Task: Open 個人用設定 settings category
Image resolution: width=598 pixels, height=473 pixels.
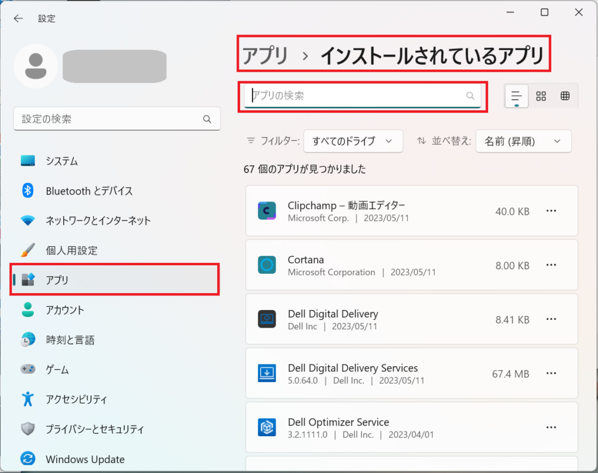Action: [x=116, y=250]
